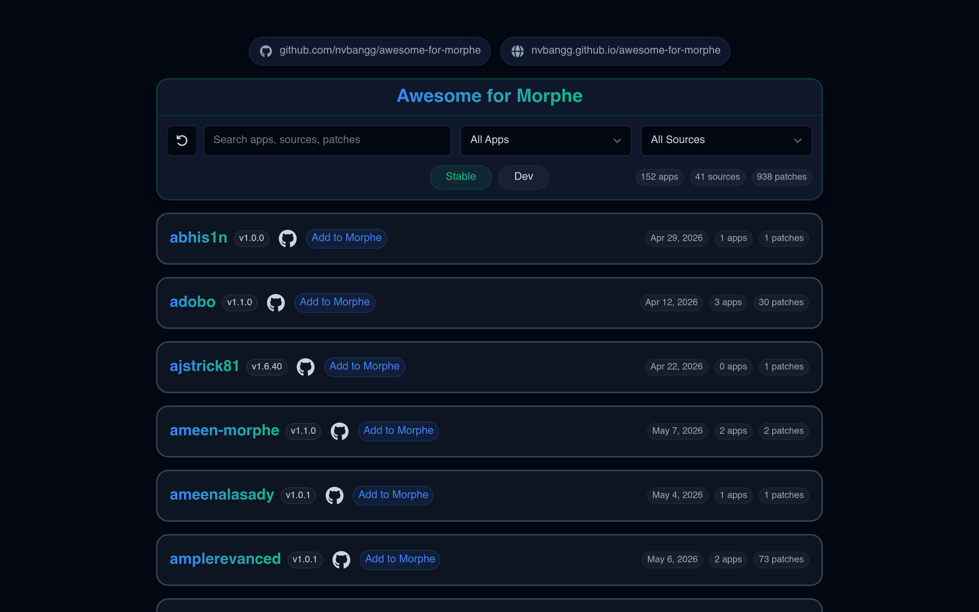Focus the search apps, sources, patches field
This screenshot has width=979, height=612.
(327, 140)
